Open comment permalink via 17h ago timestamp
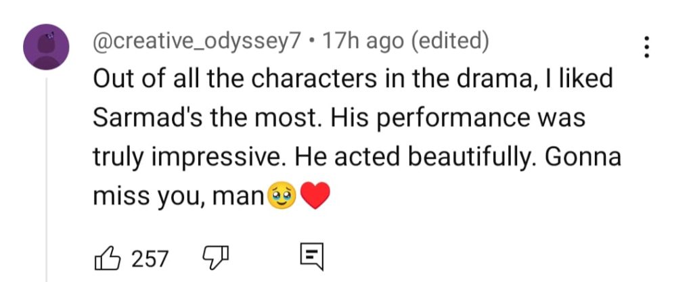This screenshot has height=282, width=693. point(363,42)
